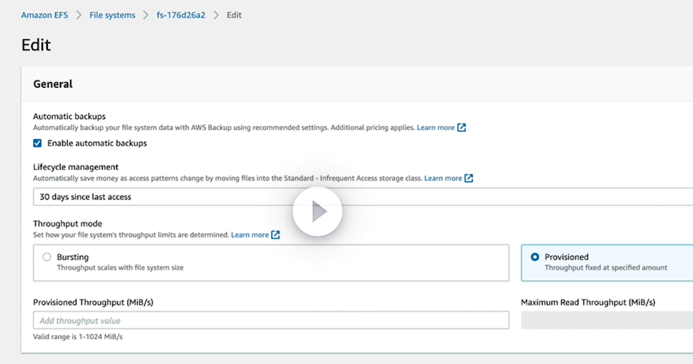The image size is (693, 364).
Task: Click the Enable automatic backups label
Action: [97, 143]
